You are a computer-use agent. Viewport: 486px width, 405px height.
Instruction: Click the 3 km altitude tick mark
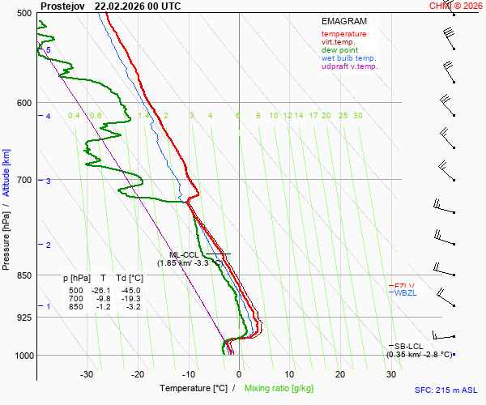click(x=48, y=181)
